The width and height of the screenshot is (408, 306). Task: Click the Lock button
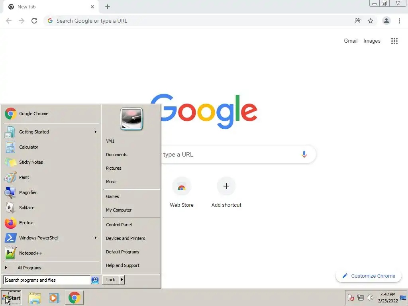point(111,280)
